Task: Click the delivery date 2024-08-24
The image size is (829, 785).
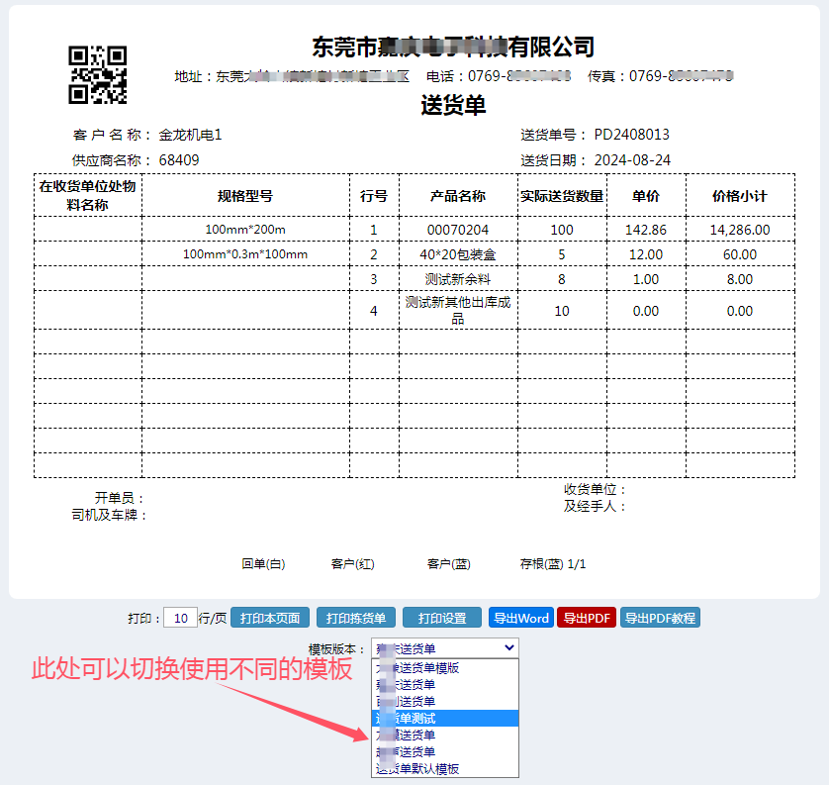Action: (x=631, y=159)
